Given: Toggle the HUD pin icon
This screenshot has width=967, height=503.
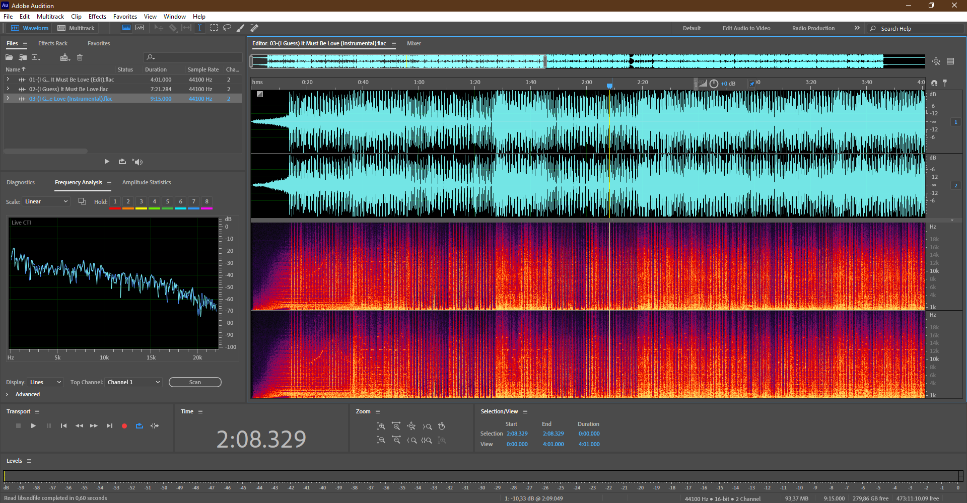Looking at the screenshot, I should [x=752, y=84].
